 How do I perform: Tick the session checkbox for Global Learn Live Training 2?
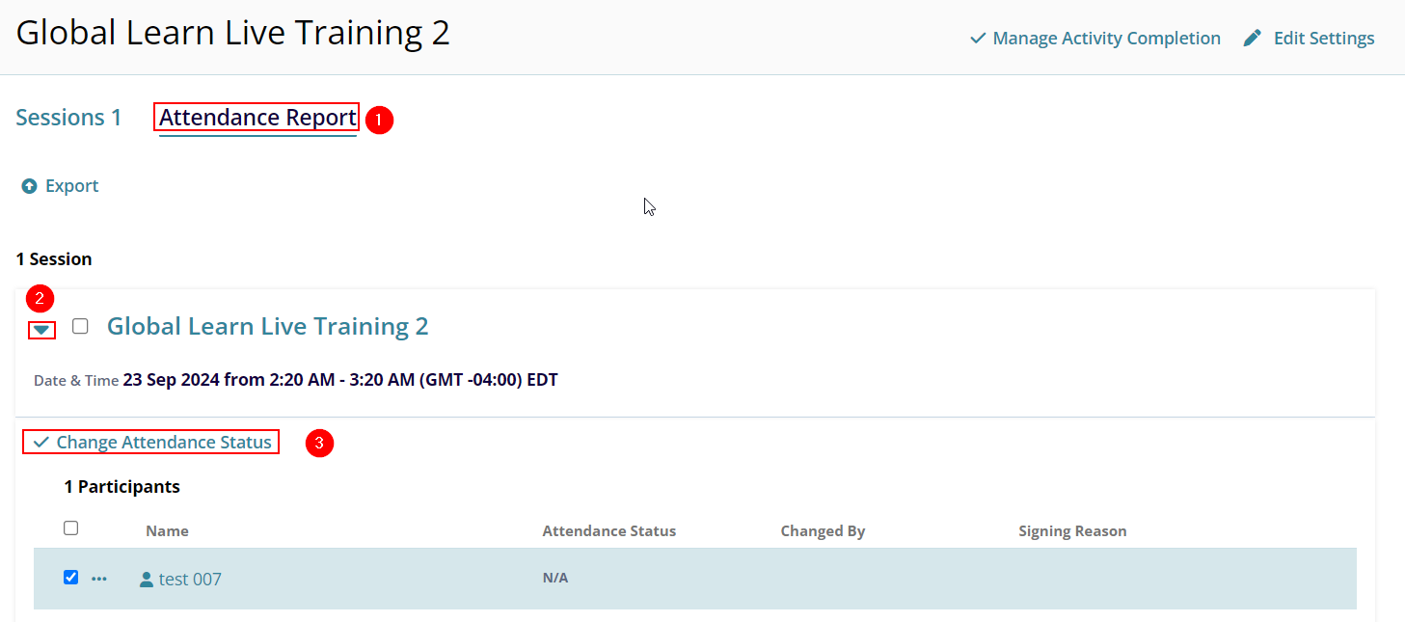click(x=80, y=326)
